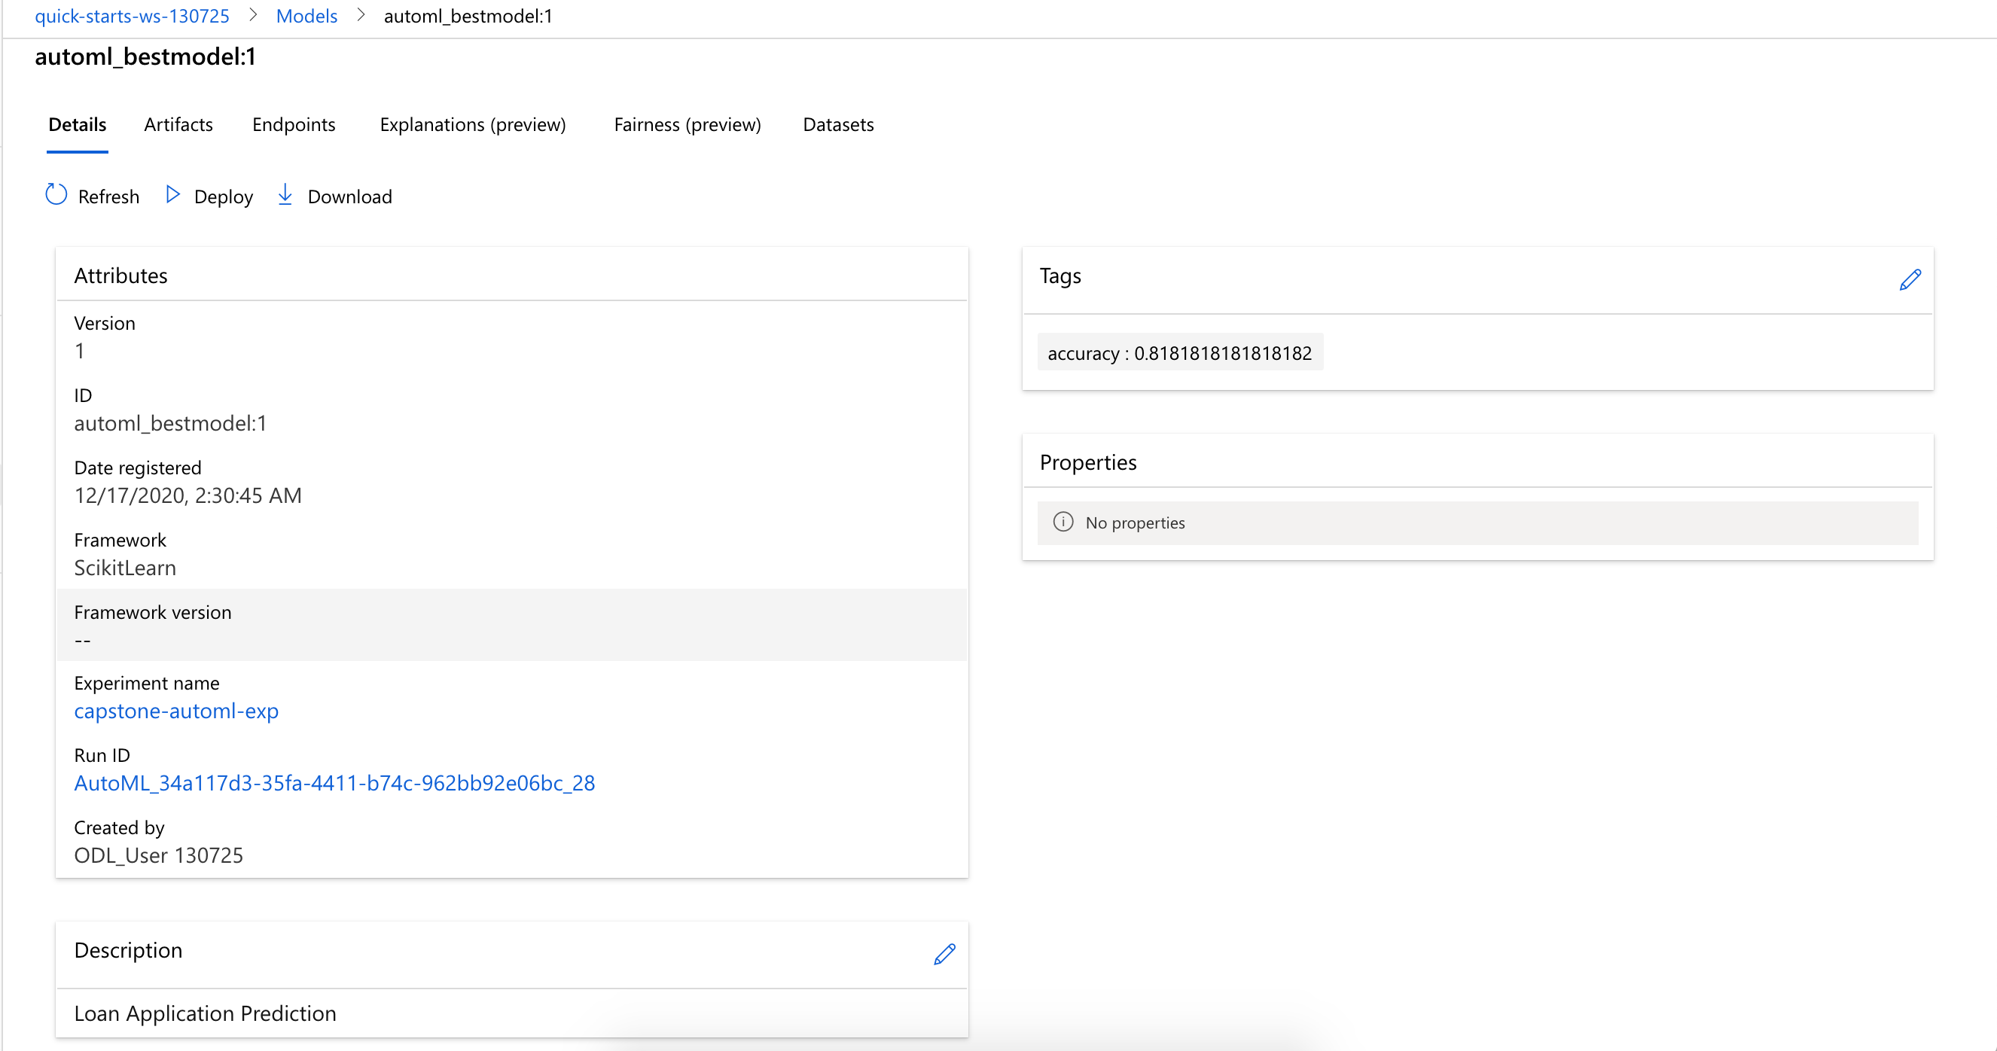The width and height of the screenshot is (1997, 1051).
Task: Go to the Fairness (preview) tab
Action: [687, 125]
